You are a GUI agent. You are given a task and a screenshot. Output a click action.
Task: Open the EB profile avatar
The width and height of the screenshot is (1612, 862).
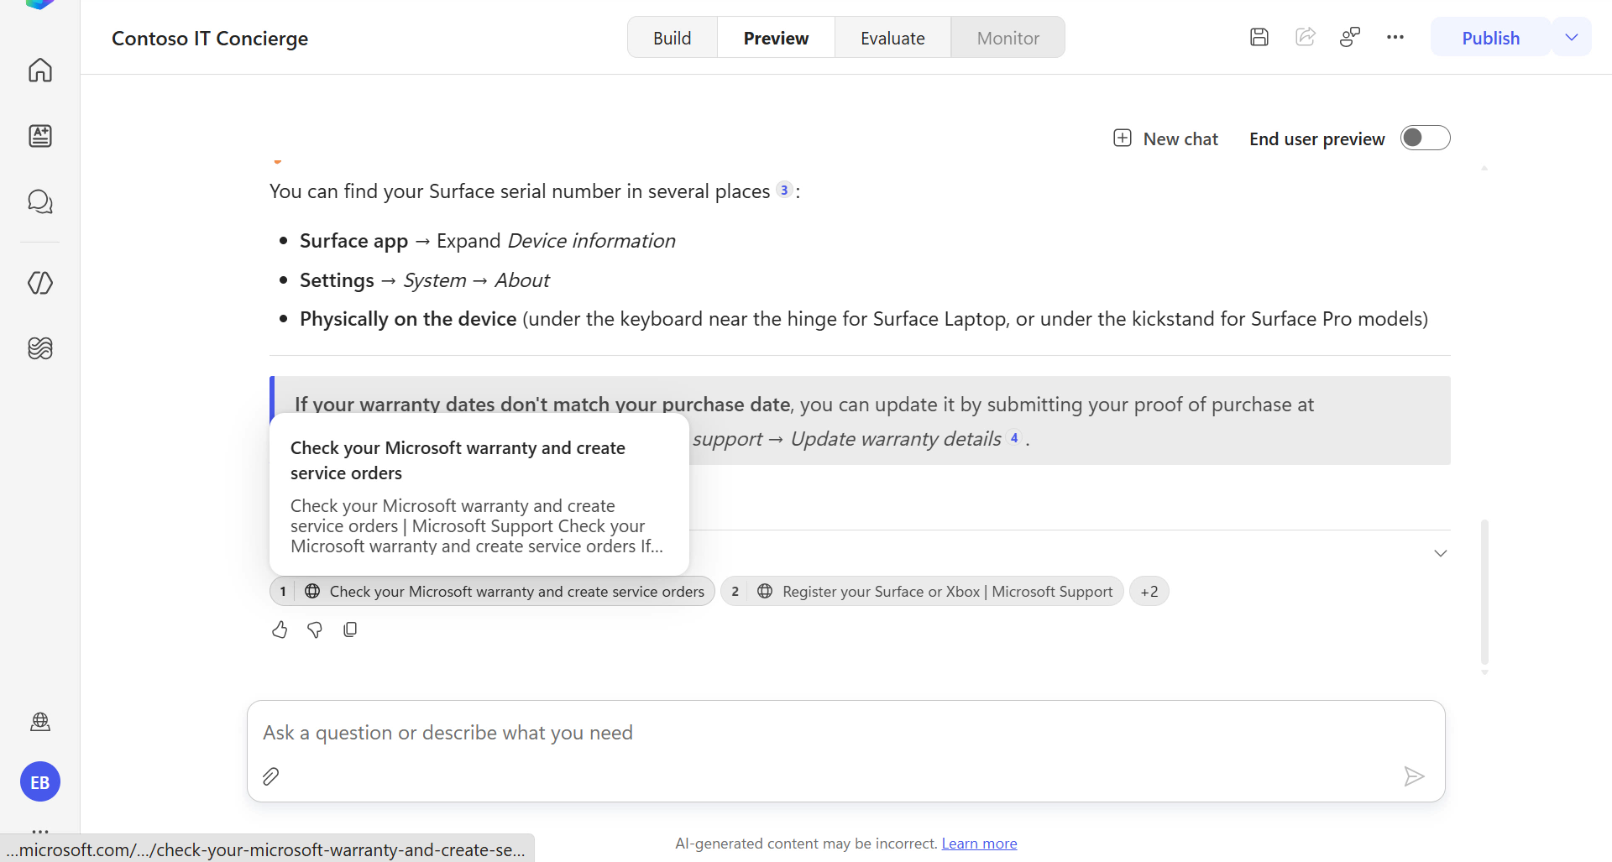[40, 782]
